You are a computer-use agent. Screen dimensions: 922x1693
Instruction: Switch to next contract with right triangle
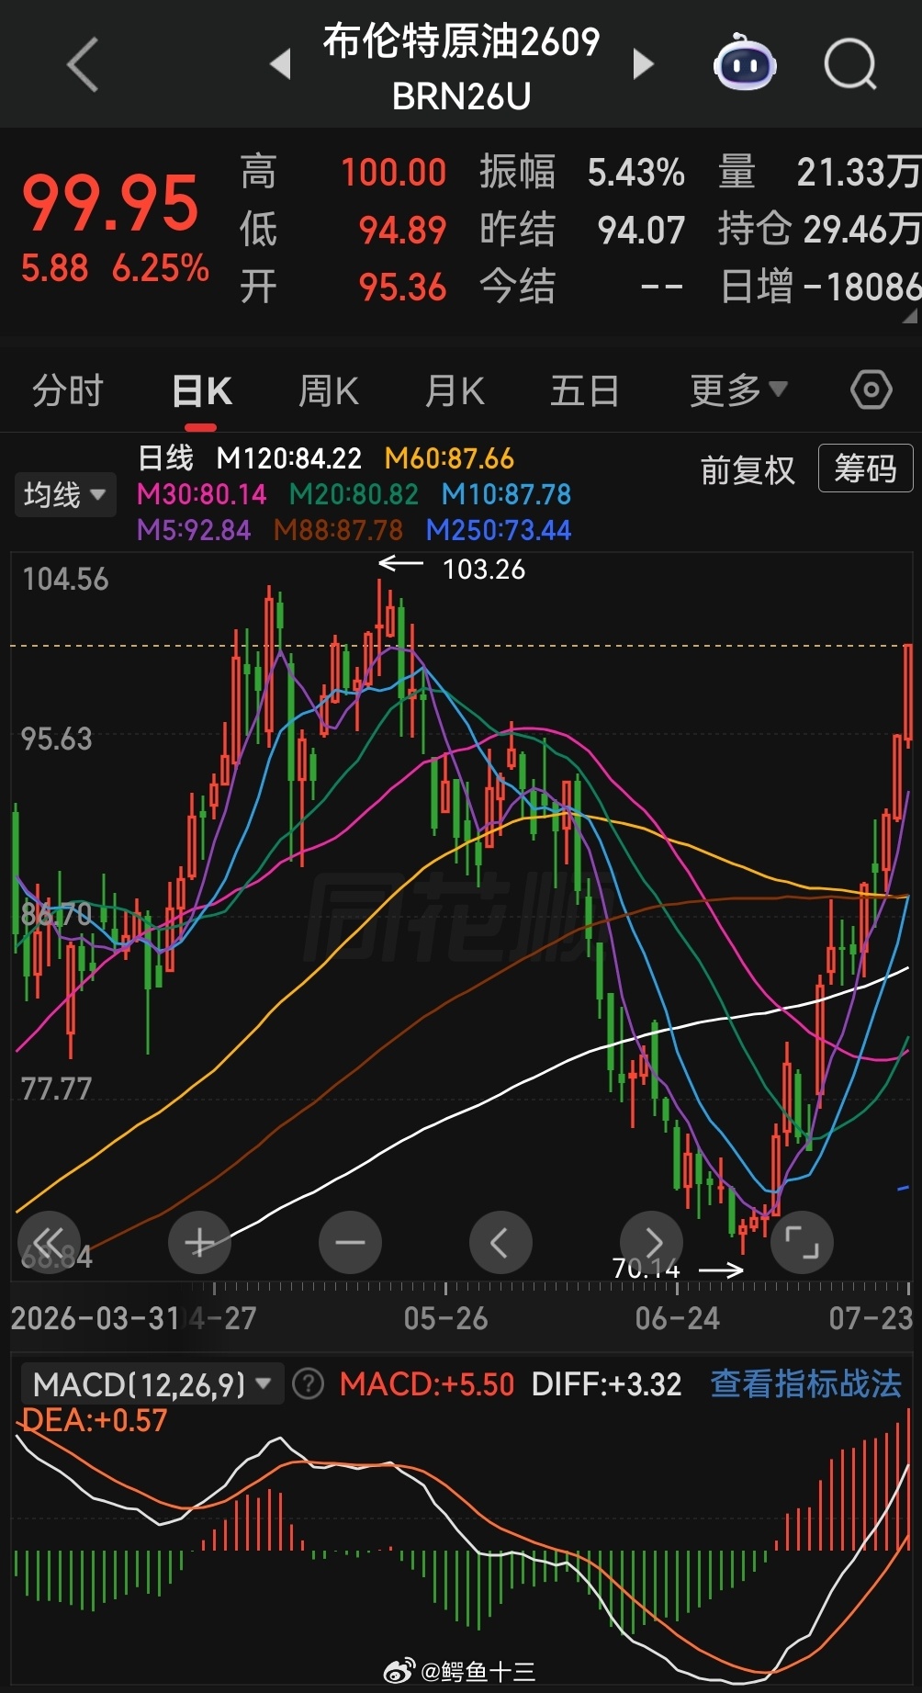[x=644, y=64]
